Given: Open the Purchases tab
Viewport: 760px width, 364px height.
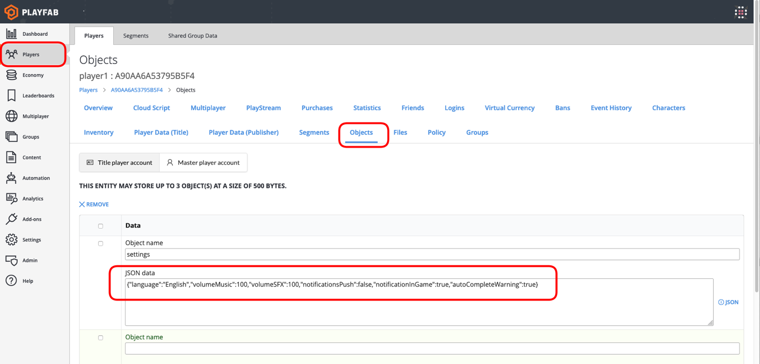Looking at the screenshot, I should pos(317,108).
